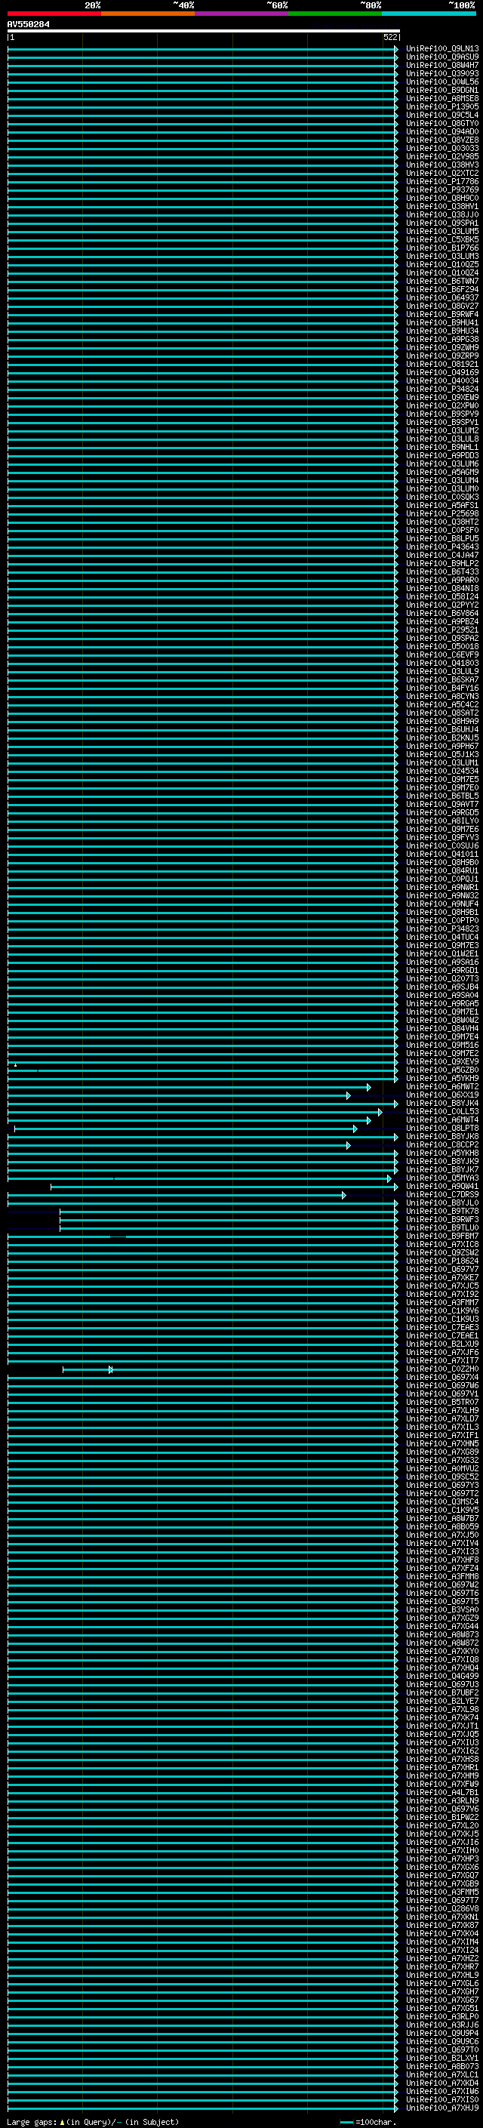
Task: Select the query name AV550284
Action: (28, 24)
